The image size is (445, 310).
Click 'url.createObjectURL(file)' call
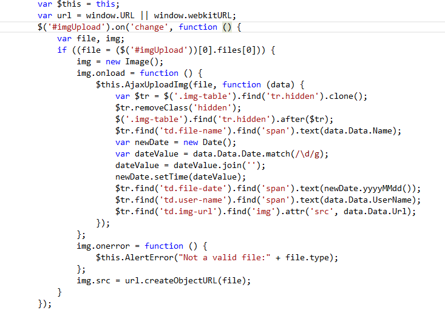[x=185, y=281]
